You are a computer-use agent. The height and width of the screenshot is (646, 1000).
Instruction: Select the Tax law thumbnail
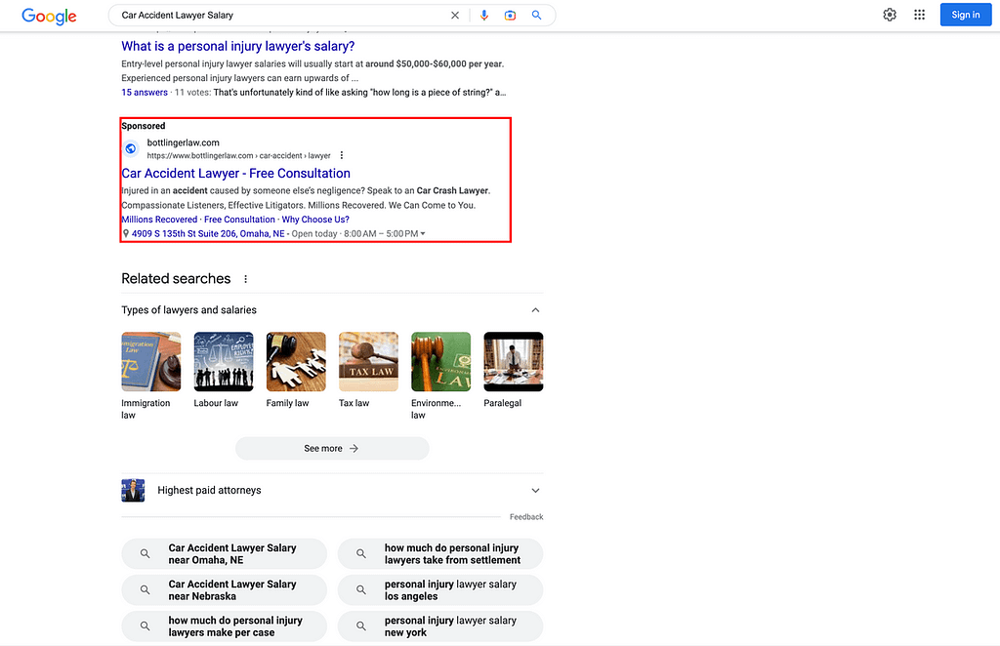[368, 361]
